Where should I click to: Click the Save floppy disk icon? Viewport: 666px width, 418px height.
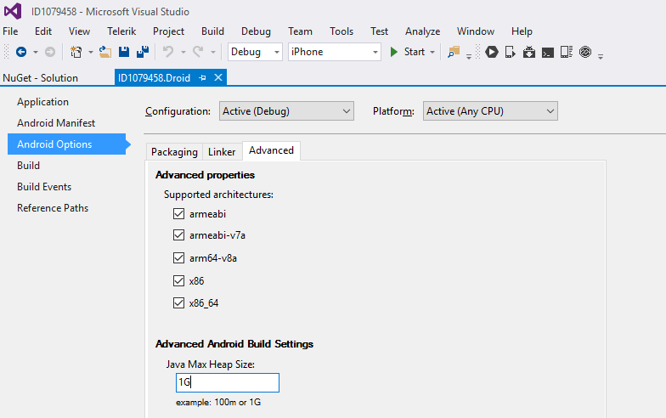coord(124,52)
